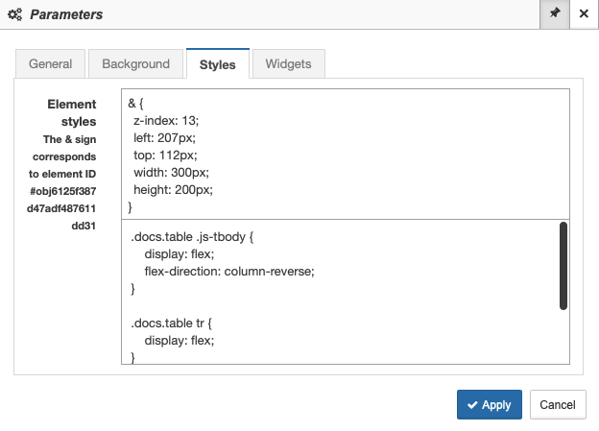
Task: Click the 'z-index: 13;' line
Action: [x=166, y=121]
